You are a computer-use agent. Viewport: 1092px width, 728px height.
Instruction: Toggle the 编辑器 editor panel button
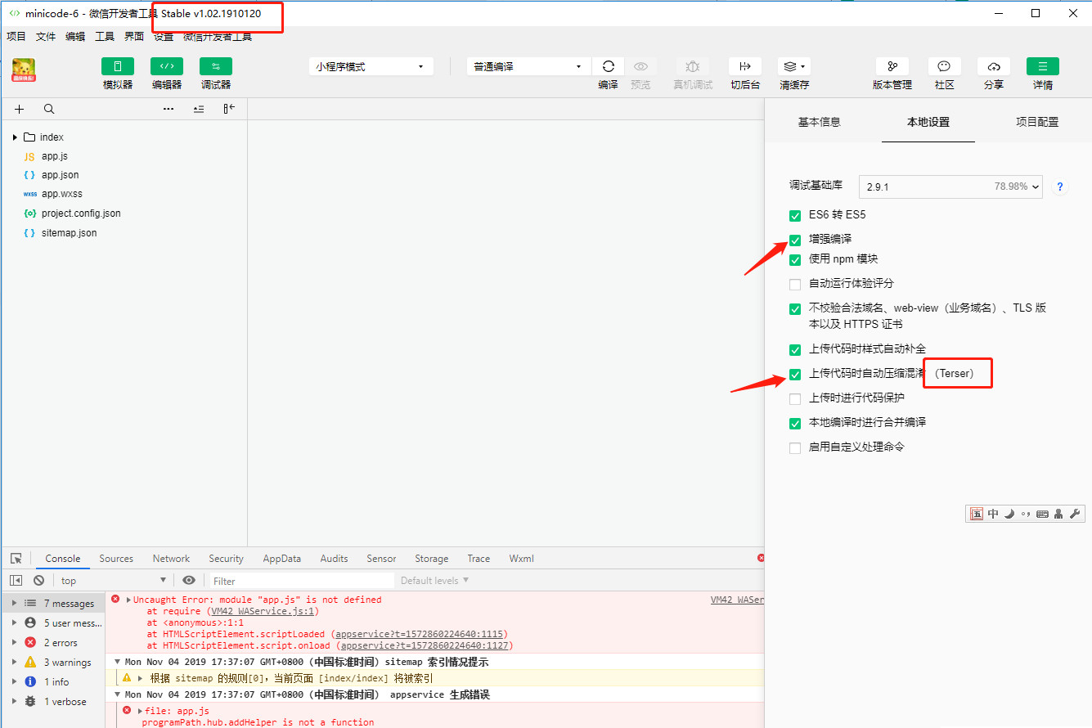(x=167, y=66)
